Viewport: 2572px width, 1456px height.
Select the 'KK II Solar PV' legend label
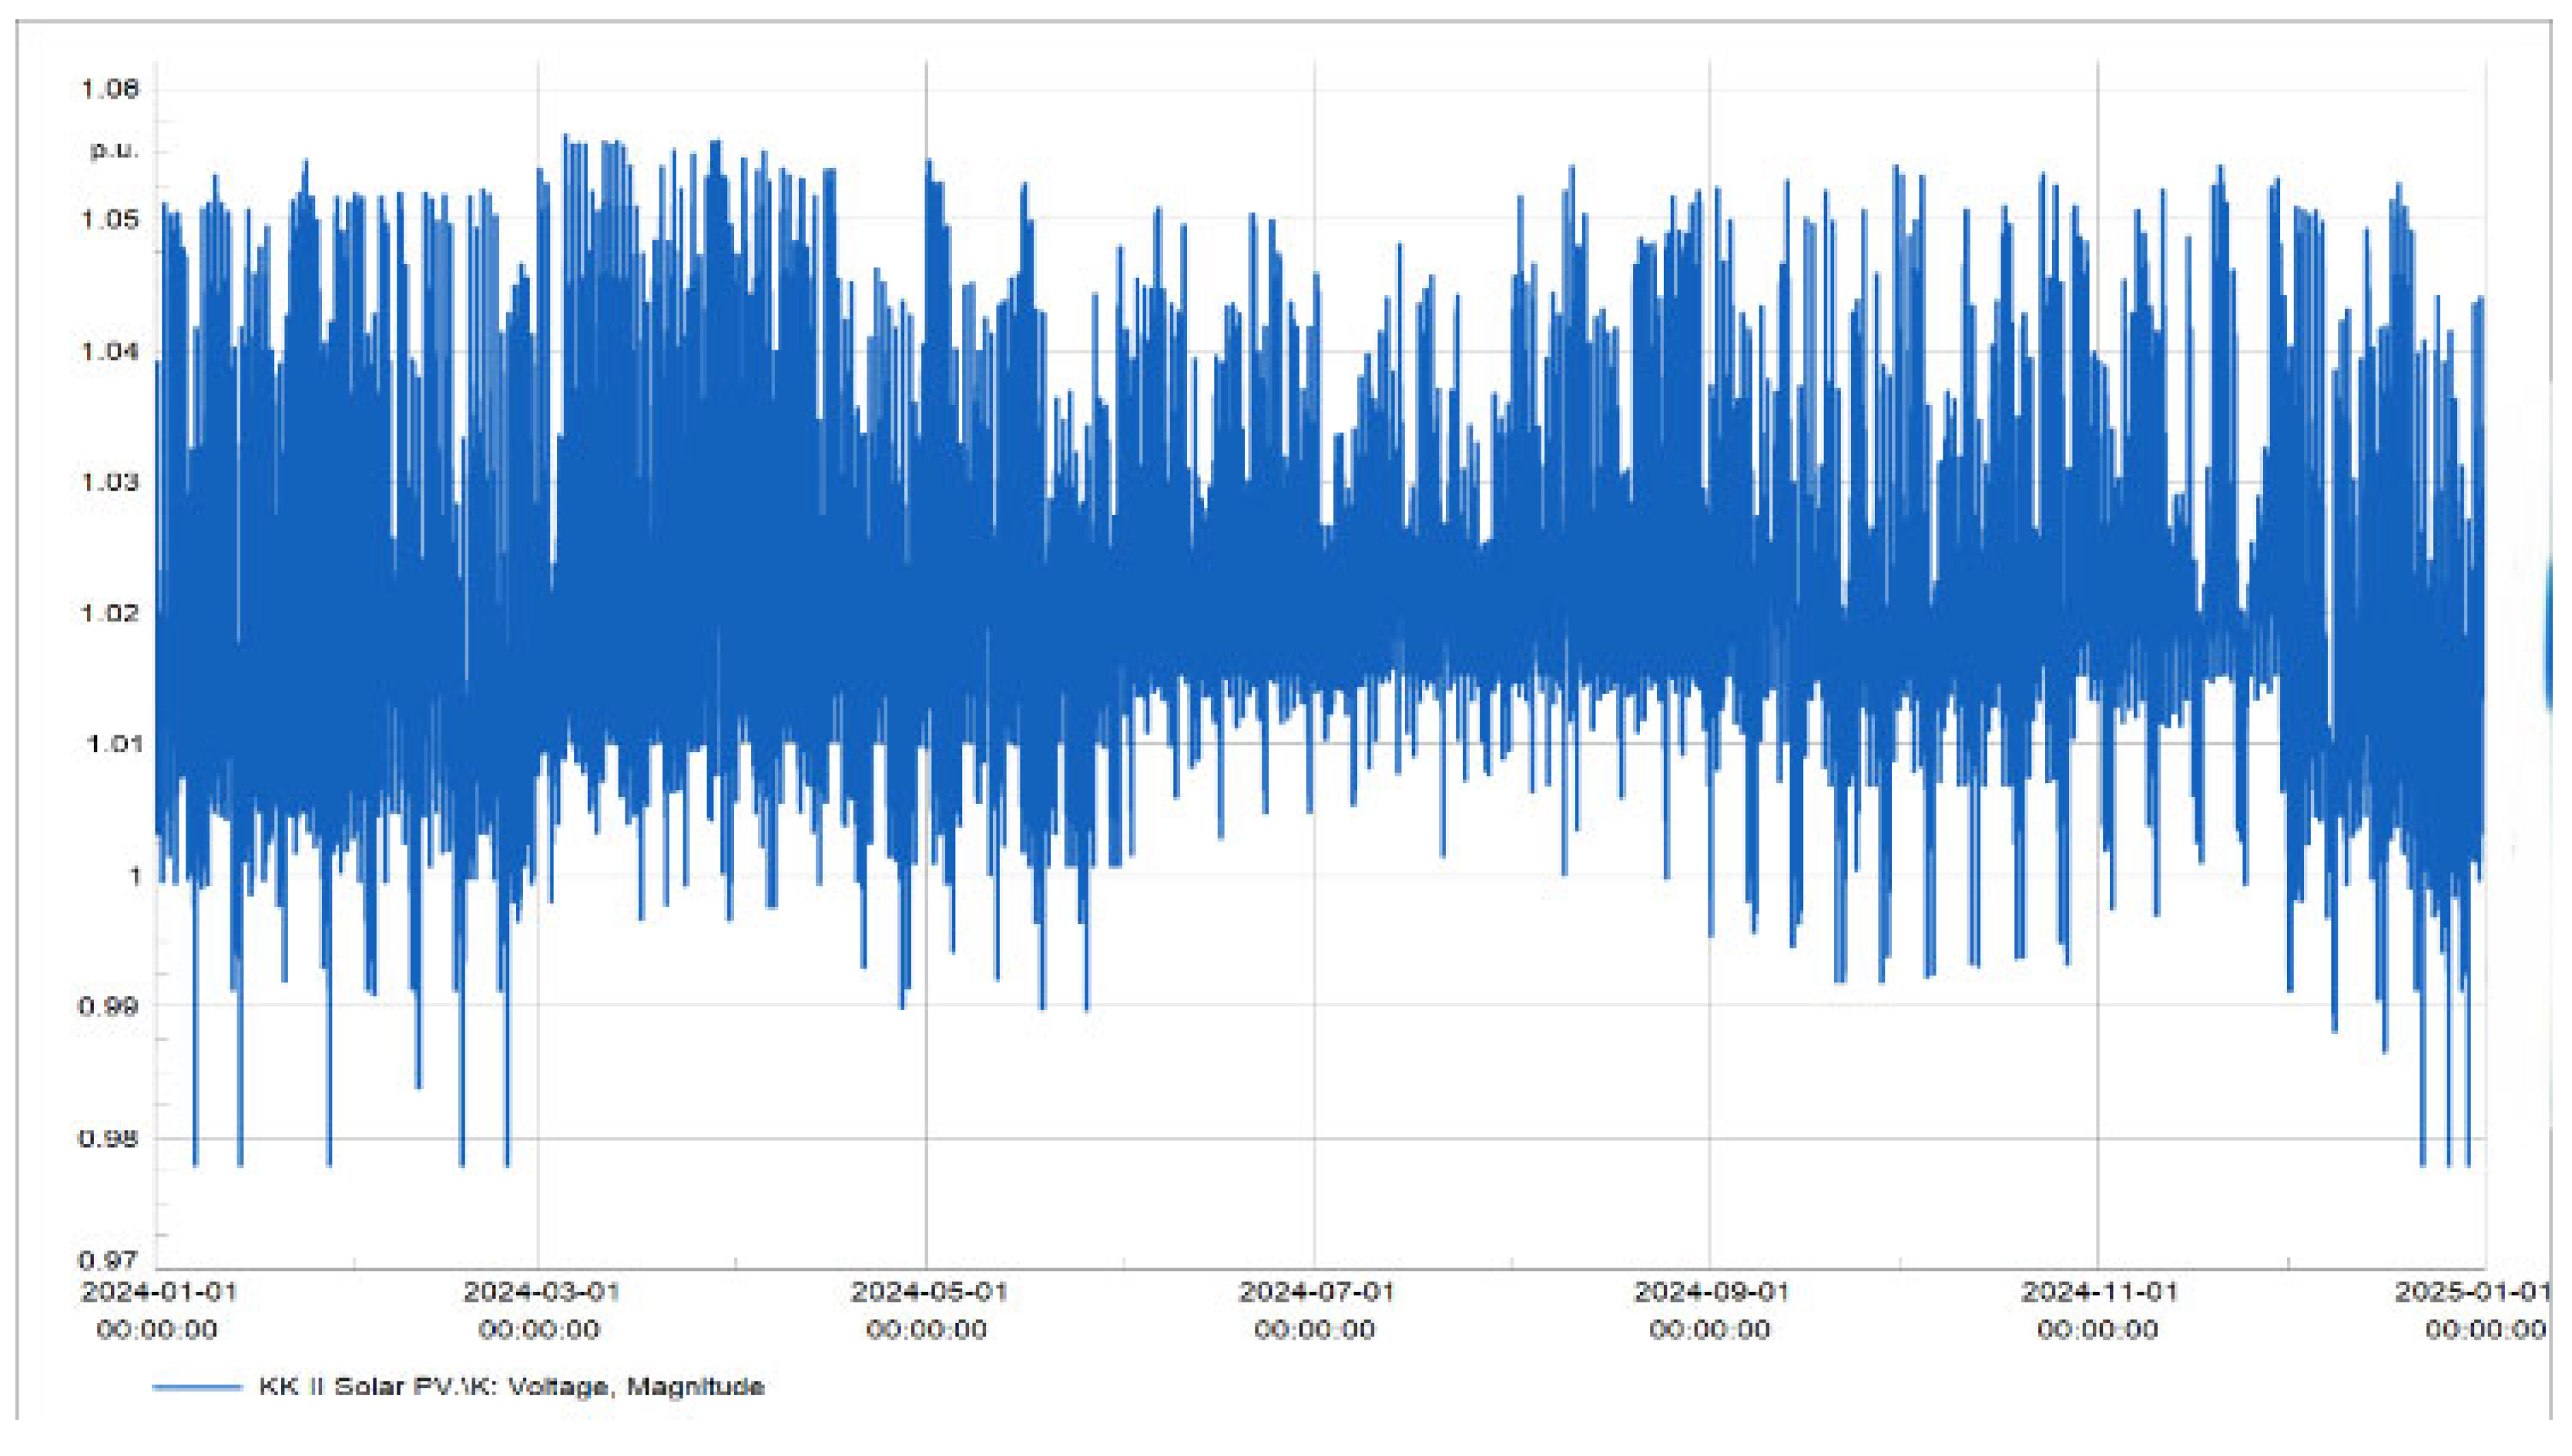click(x=510, y=1387)
